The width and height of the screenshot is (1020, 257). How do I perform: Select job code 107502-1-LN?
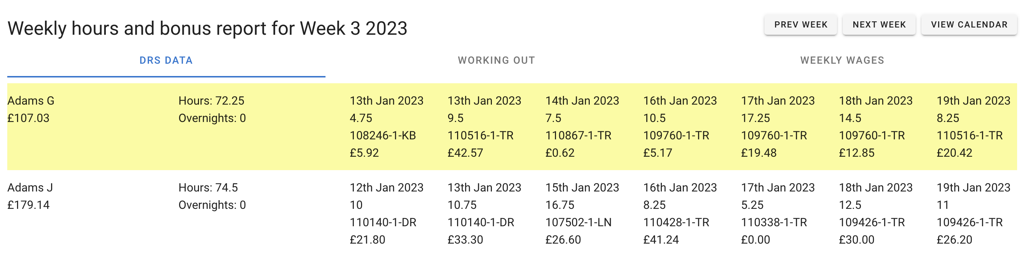[578, 222]
